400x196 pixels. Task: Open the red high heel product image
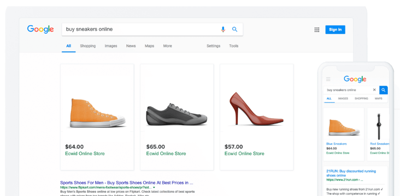[x=256, y=109]
